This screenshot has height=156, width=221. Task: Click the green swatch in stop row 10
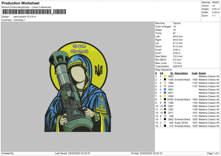[165, 106]
